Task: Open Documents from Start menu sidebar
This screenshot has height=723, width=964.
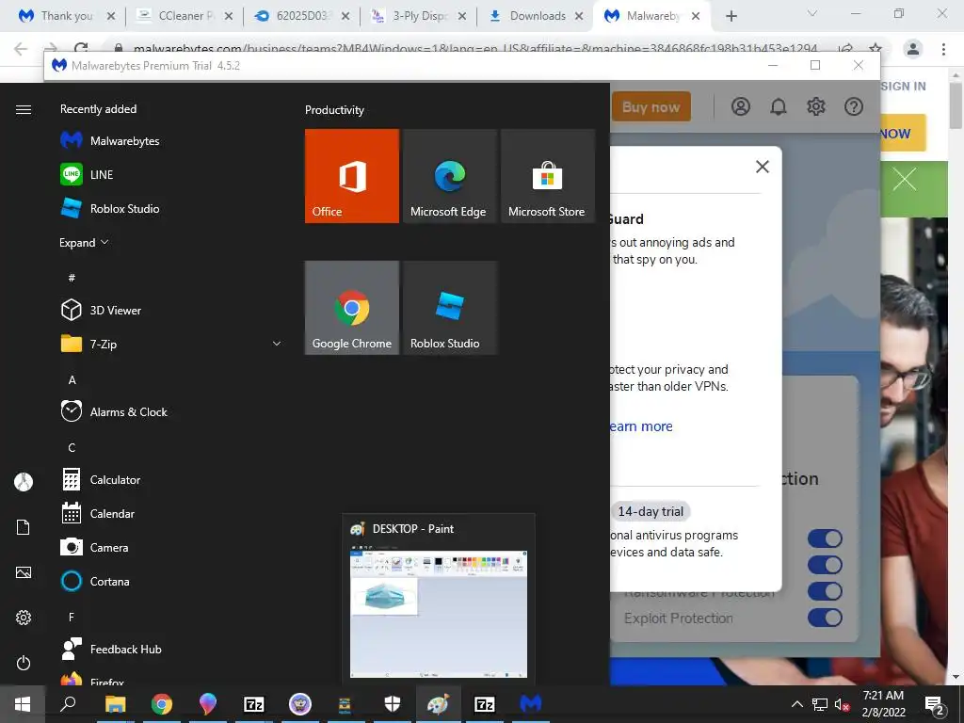Action: click(24, 527)
